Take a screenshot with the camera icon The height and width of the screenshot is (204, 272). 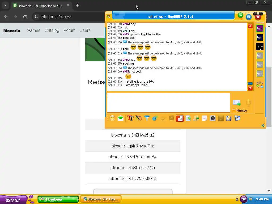tap(213, 118)
